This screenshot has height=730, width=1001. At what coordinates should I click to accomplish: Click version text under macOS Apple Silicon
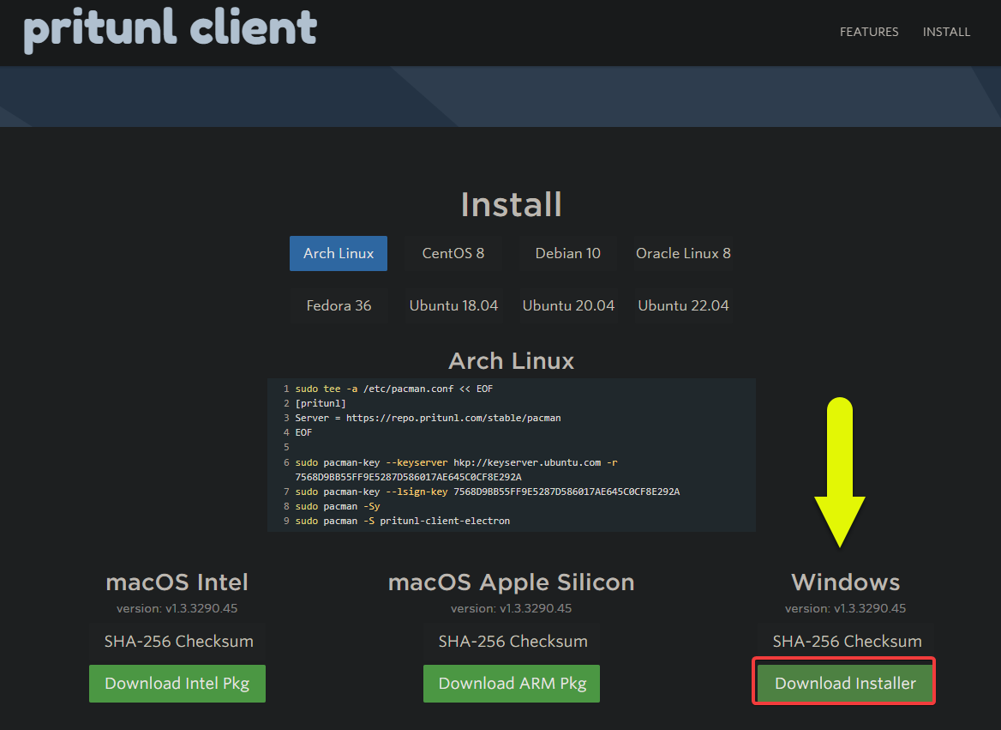[x=512, y=608]
